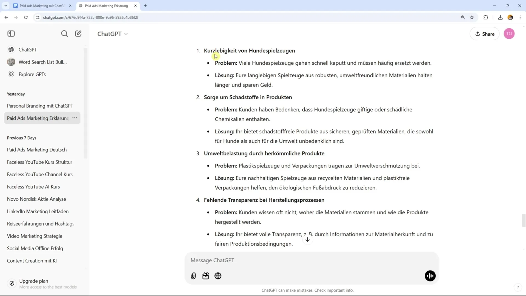526x296 pixels.
Task: Start a new chat with pencil icon
Action: pyautogui.click(x=78, y=34)
